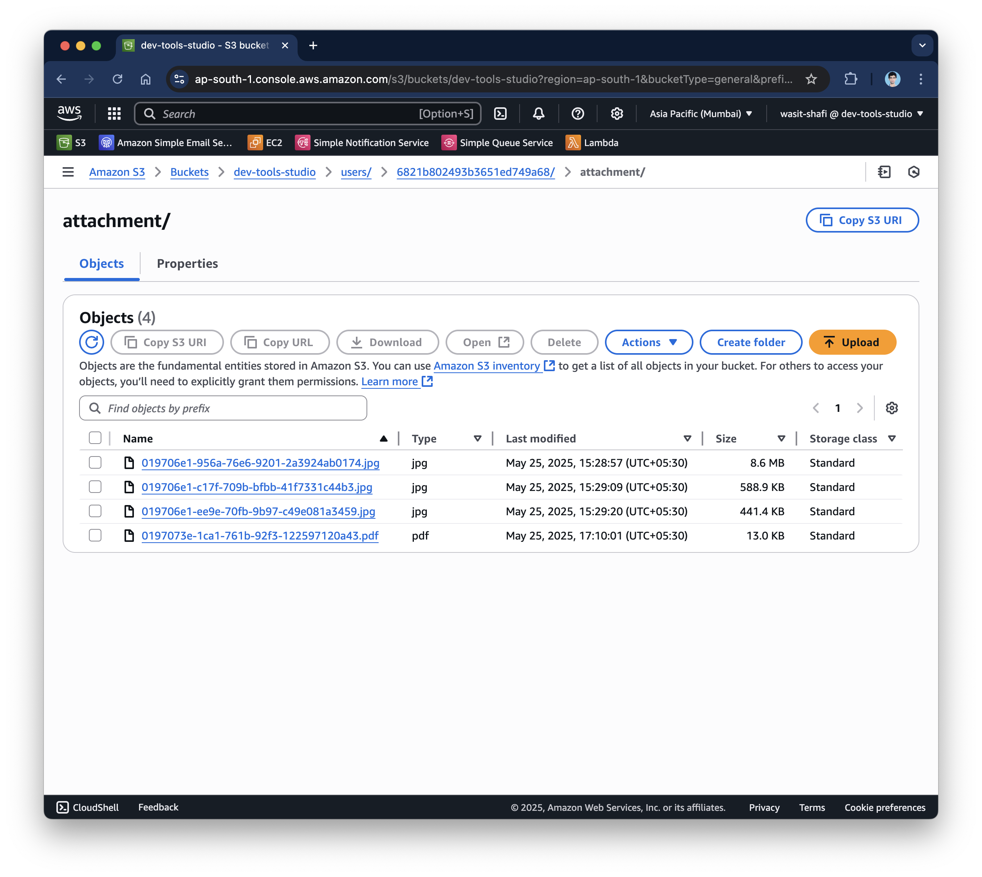This screenshot has width=982, height=877.
Task: Switch to the Properties tab
Action: click(188, 263)
